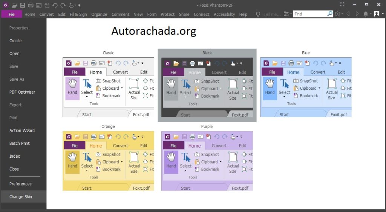The height and width of the screenshot is (212, 386).
Task: Click the email envelope icon in quick access toolbar
Action: [39, 5]
